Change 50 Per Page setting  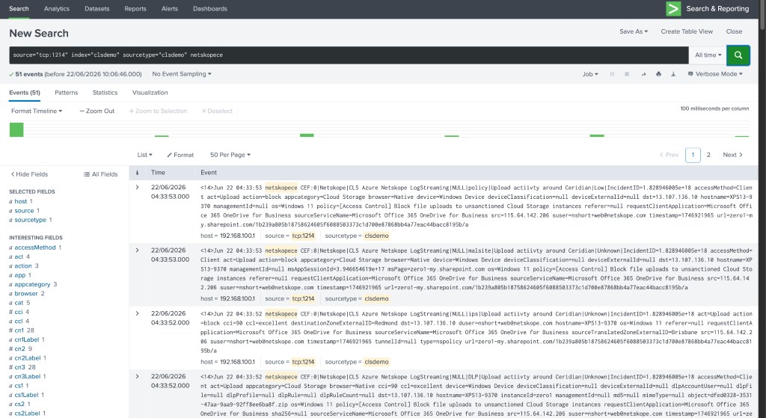coord(230,155)
